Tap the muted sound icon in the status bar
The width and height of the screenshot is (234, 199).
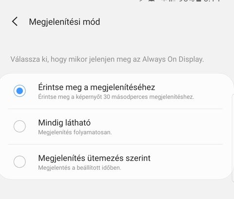pyautogui.click(x=152, y=0)
